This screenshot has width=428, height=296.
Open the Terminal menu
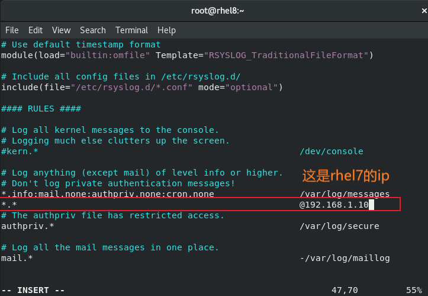[x=131, y=30]
